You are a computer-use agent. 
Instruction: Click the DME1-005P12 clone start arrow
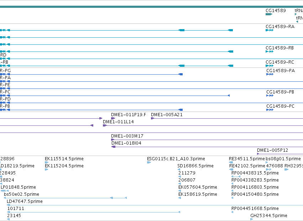pyautogui.click(x=258, y=154)
